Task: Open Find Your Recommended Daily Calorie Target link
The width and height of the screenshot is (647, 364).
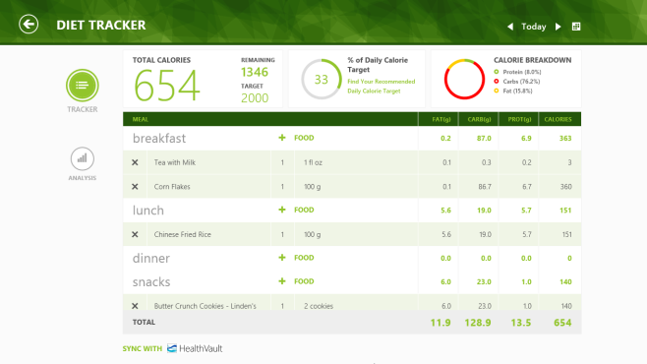Action: [x=381, y=87]
